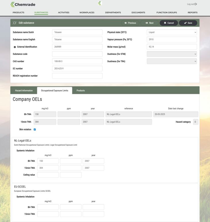
Task: Click the EU-SCOEL 8h-TWA year field
Action: (x=93, y=207)
